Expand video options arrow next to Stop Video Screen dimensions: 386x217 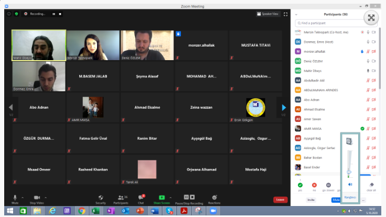point(46,197)
